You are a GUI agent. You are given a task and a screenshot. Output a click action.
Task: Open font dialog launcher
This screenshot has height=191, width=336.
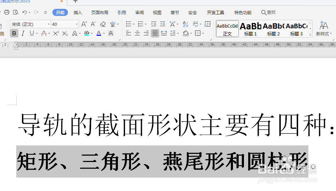pos(119,39)
